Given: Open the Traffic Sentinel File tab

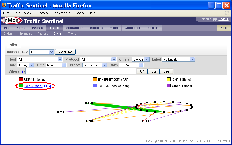Looking at the screenshot, I should coord(7,28).
